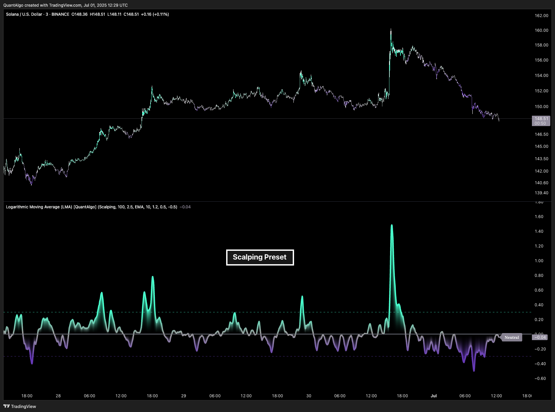Viewport: 555px width, 412px height.
Task: Click the 160.00 price axis label
Action: (x=542, y=30)
